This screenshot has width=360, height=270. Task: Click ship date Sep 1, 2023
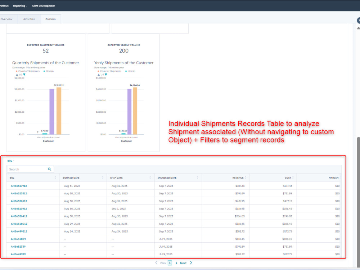coord(119,208)
